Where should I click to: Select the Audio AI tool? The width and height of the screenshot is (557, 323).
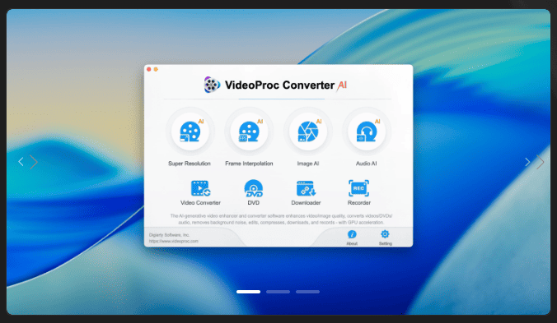point(366,132)
